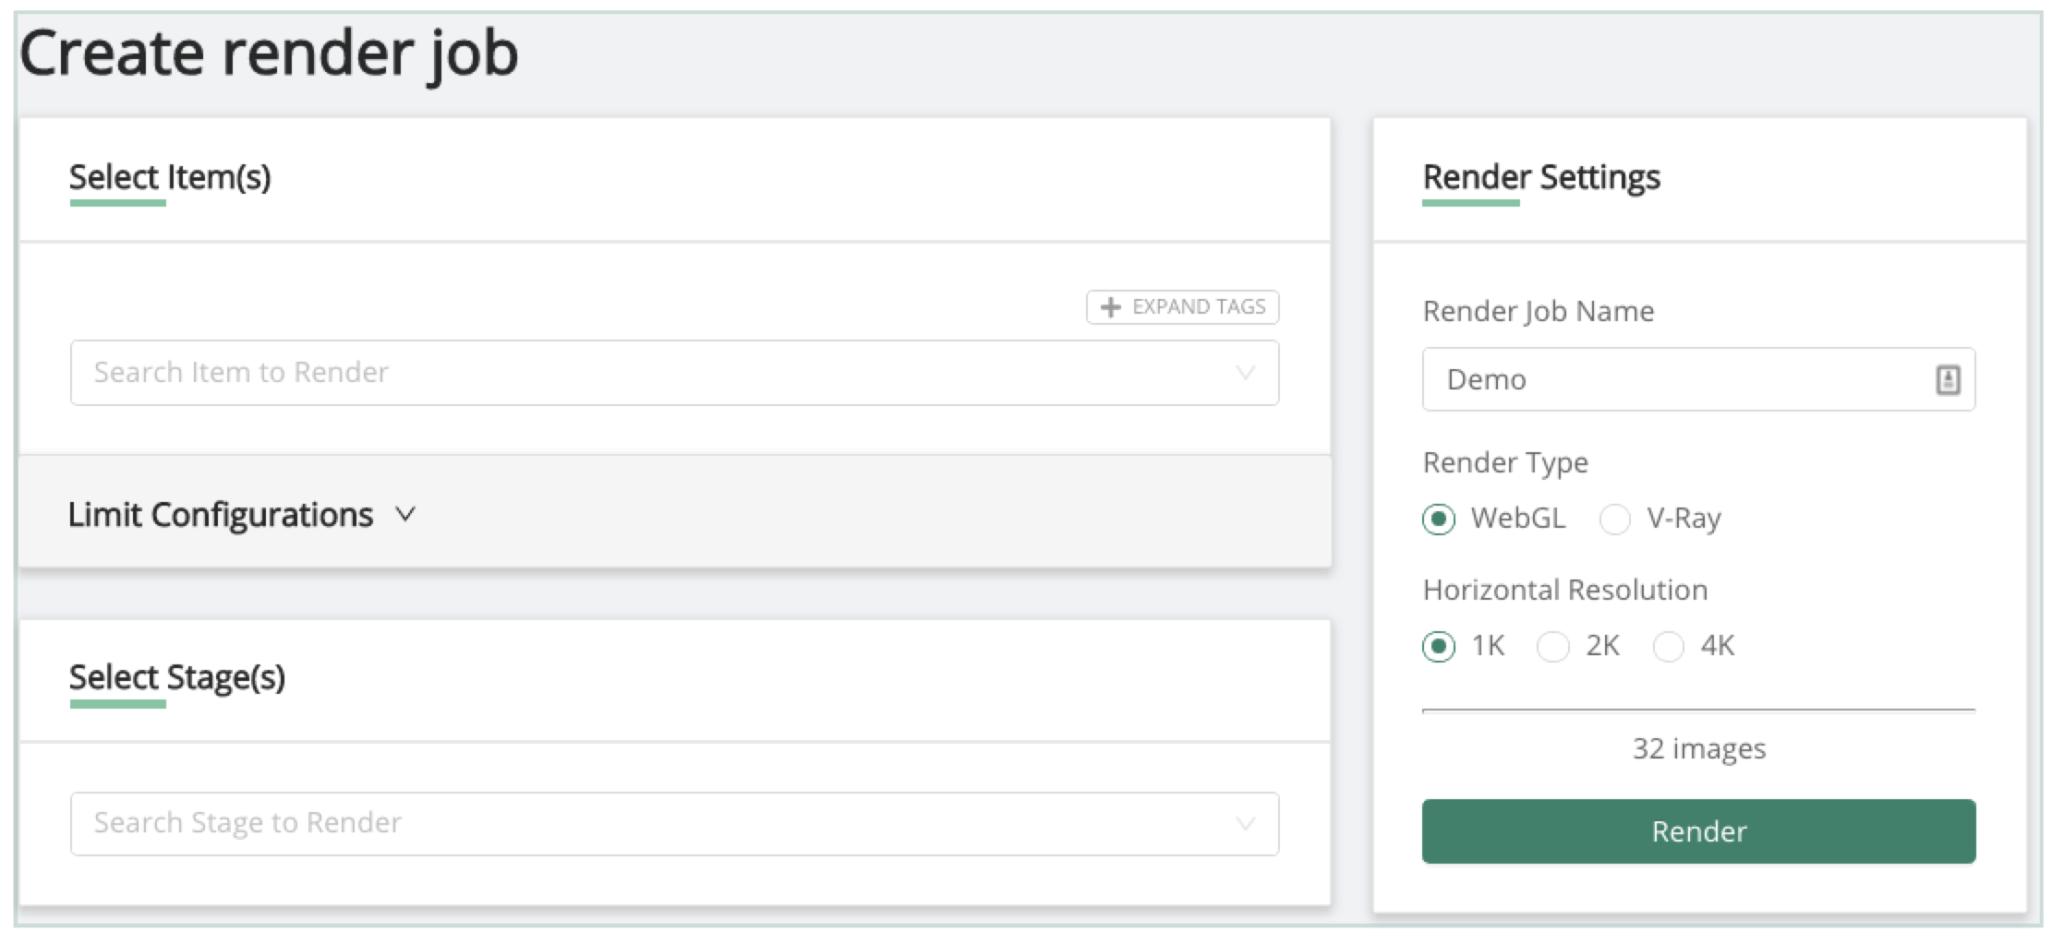Screen dimensions: 2052x932
Task: Click into the Search Stage to Render field
Action: tap(646, 823)
